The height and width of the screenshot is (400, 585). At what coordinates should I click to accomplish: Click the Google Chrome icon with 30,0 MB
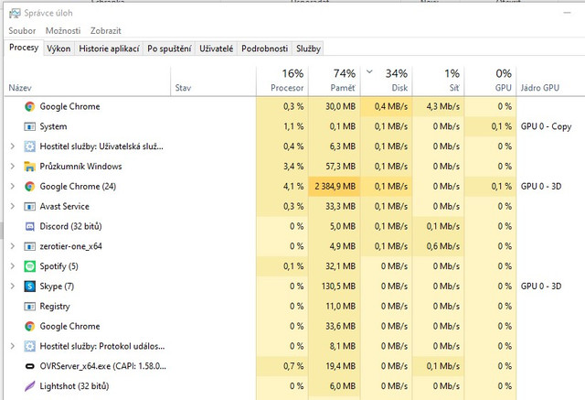click(x=29, y=106)
